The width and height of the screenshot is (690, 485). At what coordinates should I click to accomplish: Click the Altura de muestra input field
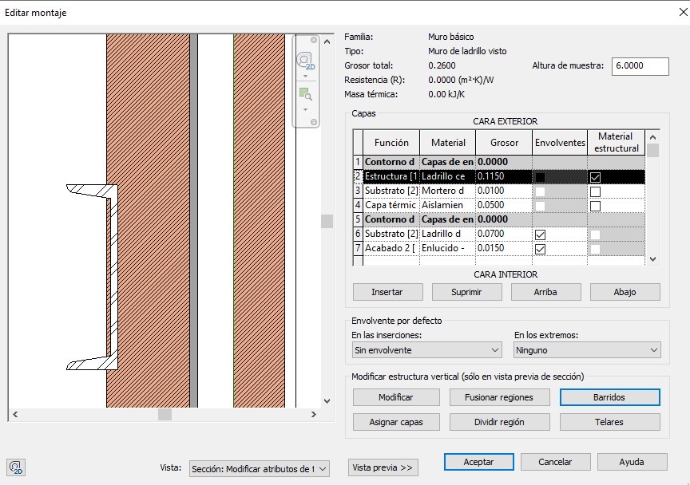pyautogui.click(x=640, y=66)
